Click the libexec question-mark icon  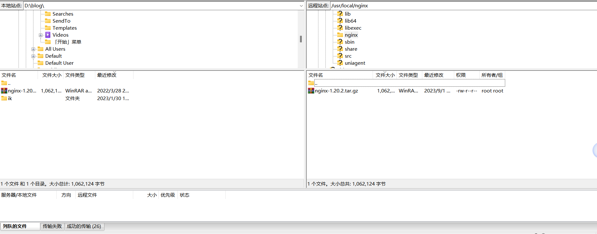click(x=340, y=28)
